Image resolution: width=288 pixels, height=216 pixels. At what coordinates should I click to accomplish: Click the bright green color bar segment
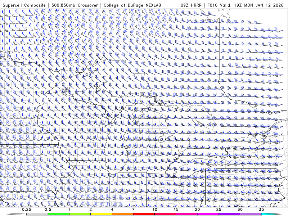59,214
